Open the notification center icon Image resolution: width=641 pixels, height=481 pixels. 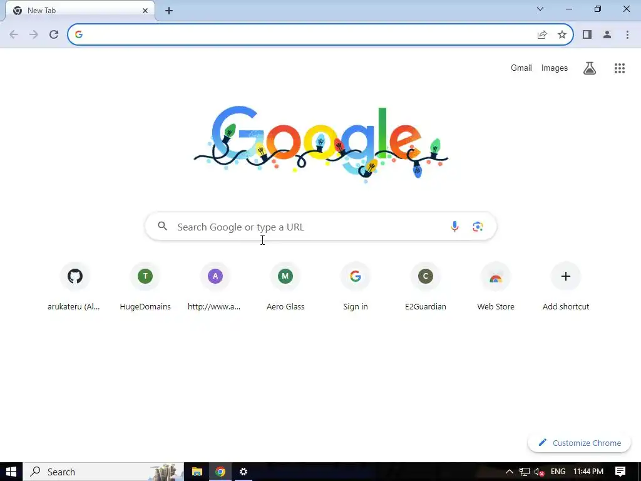620,472
